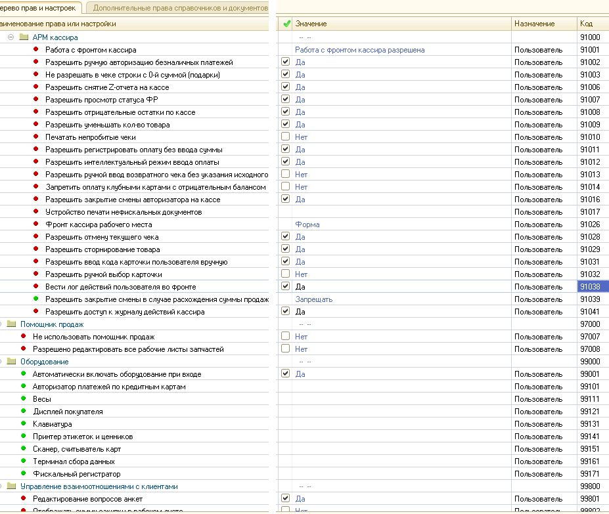This screenshot has width=609, height=514.
Task: Click the green checkmark column header icon
Action: pos(286,24)
